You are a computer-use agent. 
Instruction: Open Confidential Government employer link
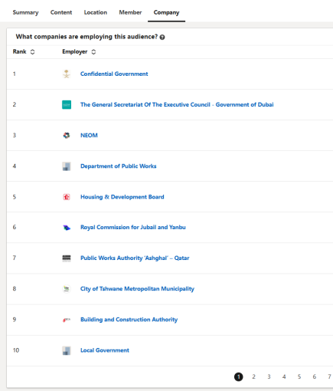(114, 74)
